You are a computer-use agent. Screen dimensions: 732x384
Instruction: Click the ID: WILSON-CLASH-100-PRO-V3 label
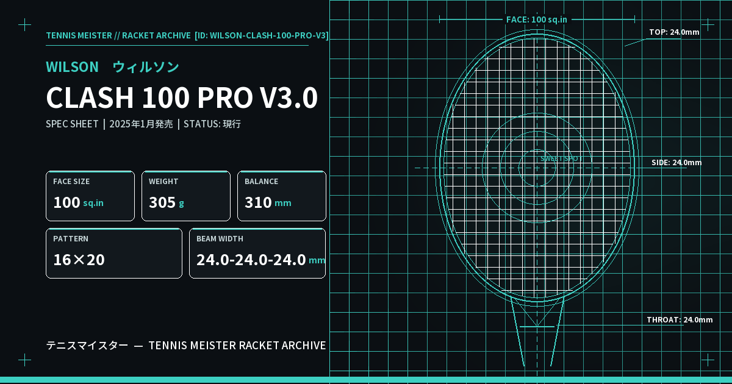pyautogui.click(x=262, y=35)
